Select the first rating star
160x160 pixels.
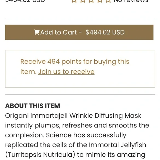(74, 1)
